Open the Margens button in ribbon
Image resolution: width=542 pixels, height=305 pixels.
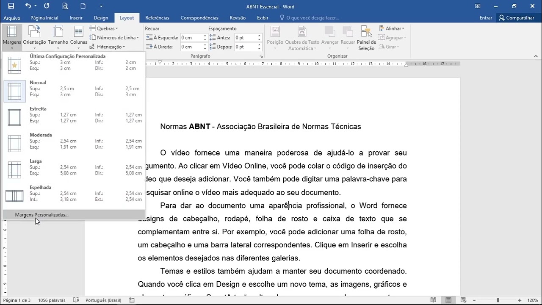pos(12,37)
